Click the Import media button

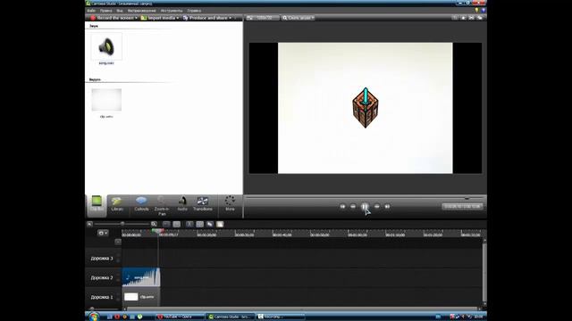click(x=159, y=18)
